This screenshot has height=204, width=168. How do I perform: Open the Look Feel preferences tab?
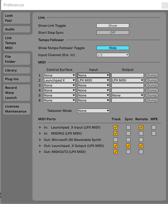coord(17,18)
